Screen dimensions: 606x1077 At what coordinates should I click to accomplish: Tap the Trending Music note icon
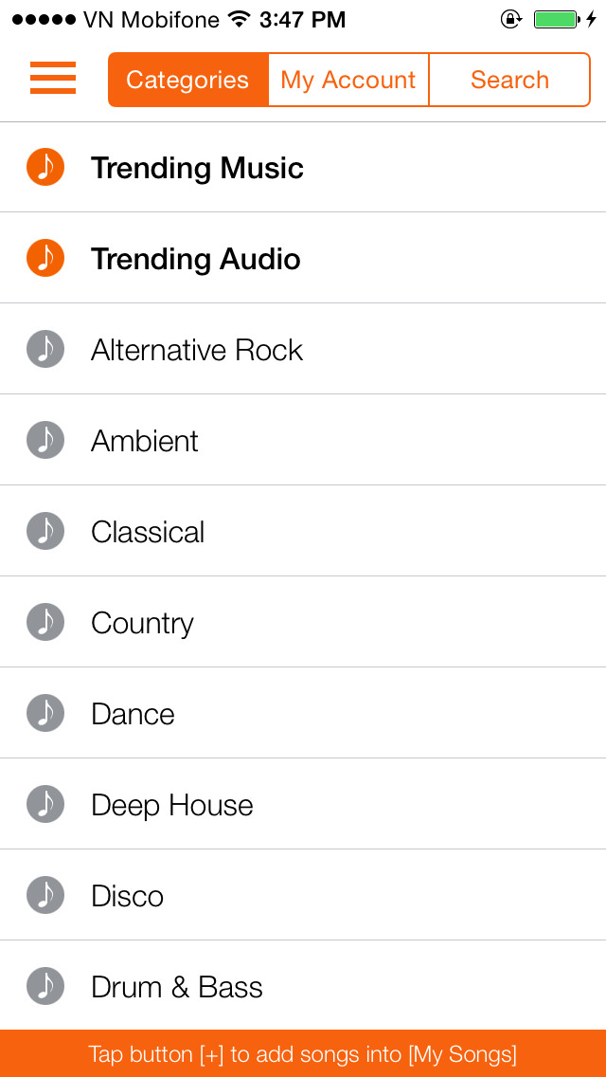point(45,167)
